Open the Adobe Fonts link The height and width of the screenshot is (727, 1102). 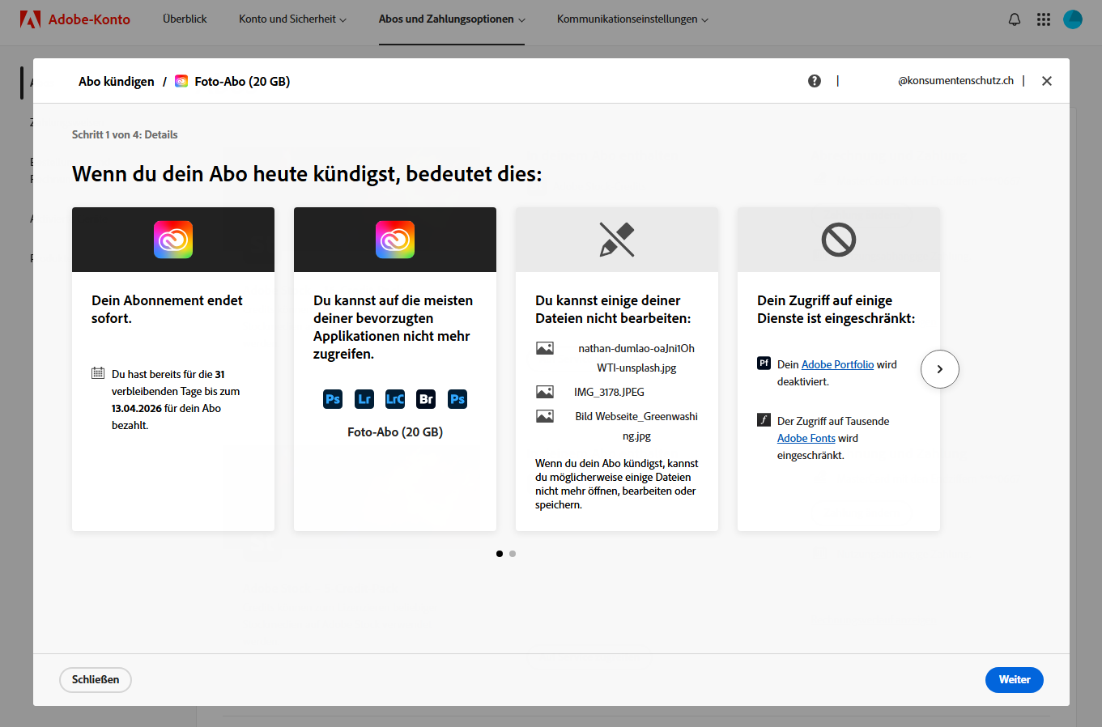pos(806,438)
